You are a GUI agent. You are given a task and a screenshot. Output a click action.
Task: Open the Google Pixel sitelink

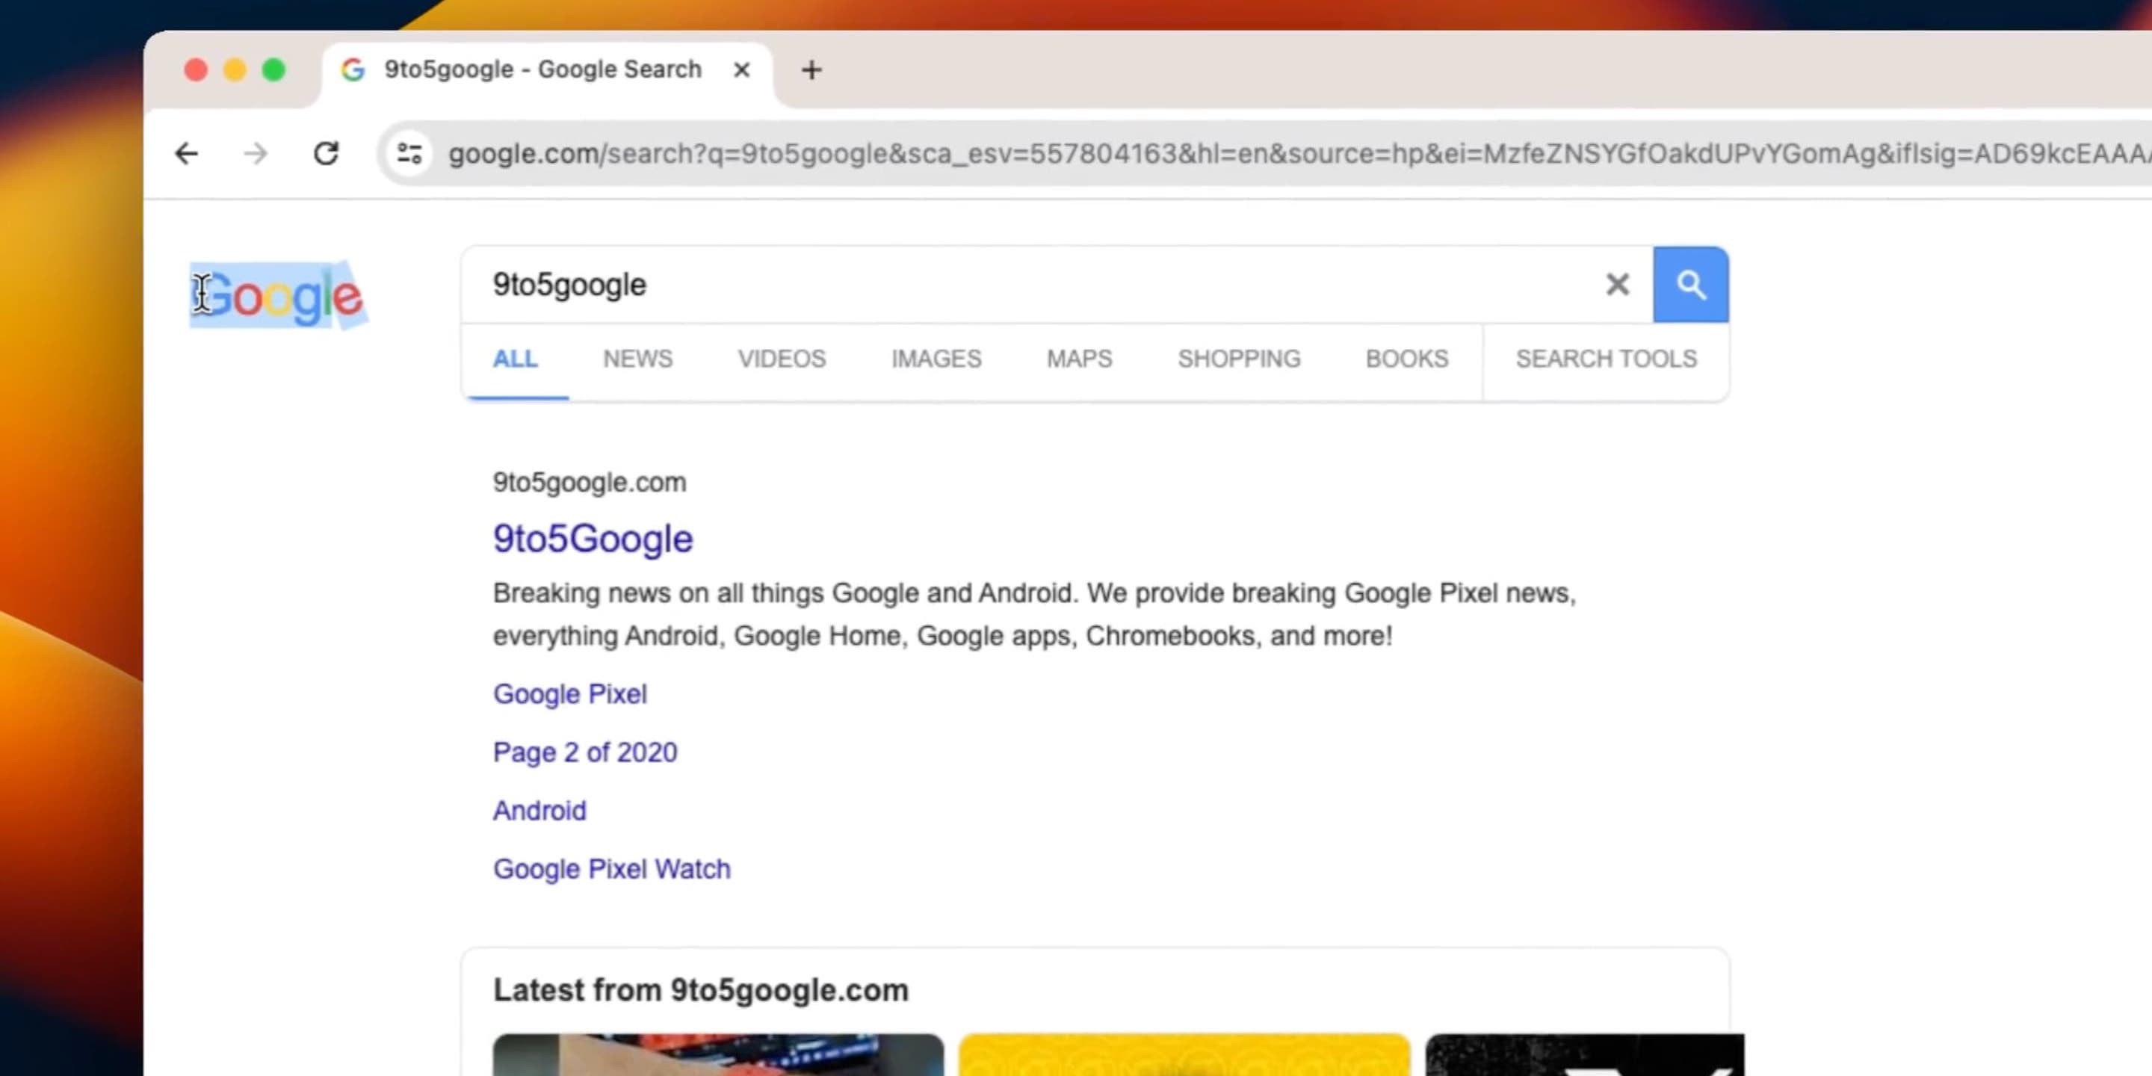point(569,694)
